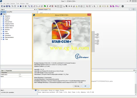
Task: Click the gray right arrow toolbar icon
Action: coord(71,6)
